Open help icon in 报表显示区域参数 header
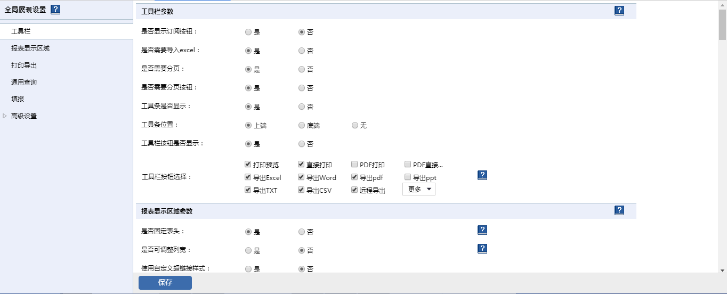The image size is (727, 294). coord(619,210)
